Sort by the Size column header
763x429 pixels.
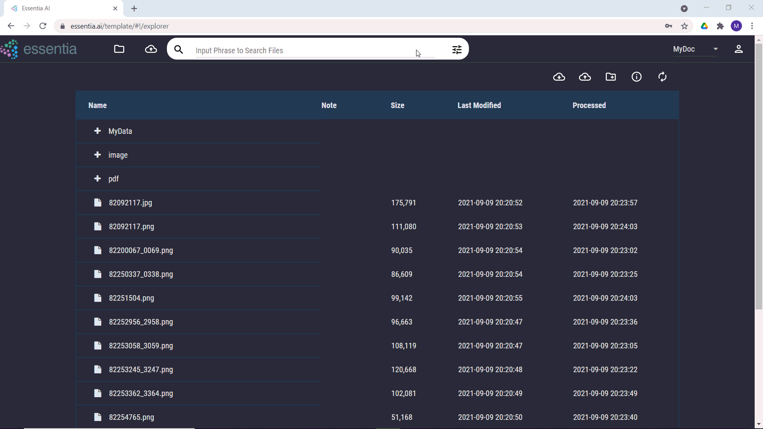tap(397, 105)
